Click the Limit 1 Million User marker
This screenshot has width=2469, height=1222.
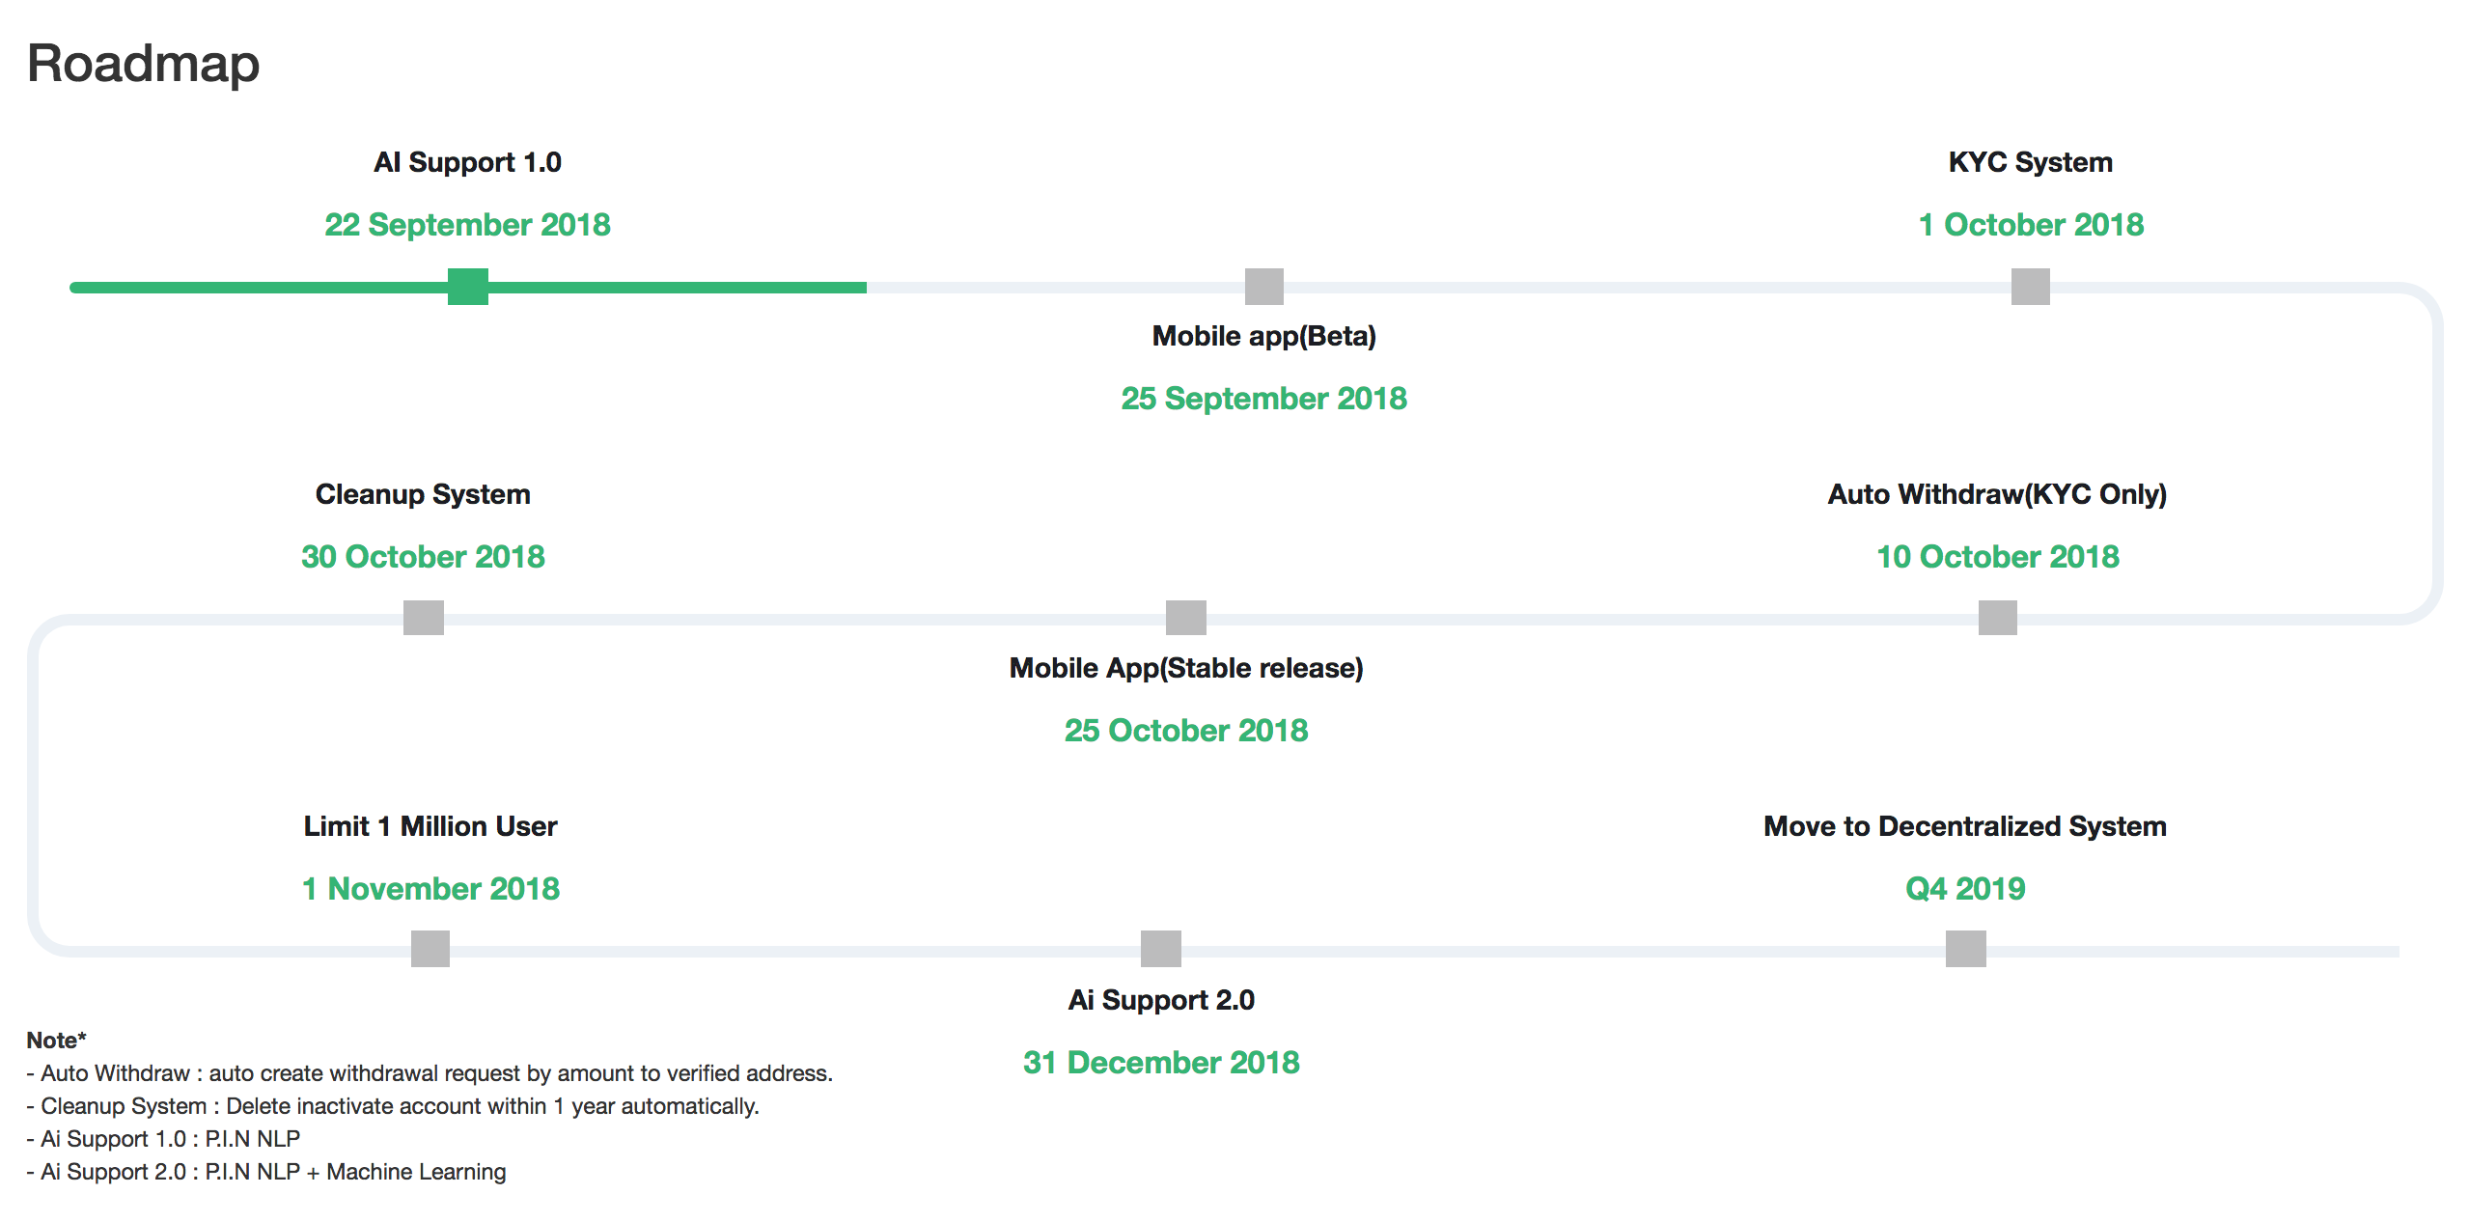[x=430, y=949]
